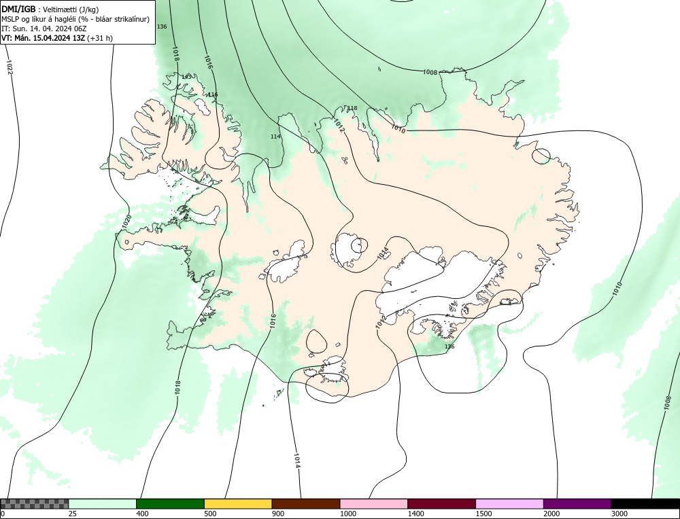
Task: Click the legend tick label "400"
Action: pos(142,514)
